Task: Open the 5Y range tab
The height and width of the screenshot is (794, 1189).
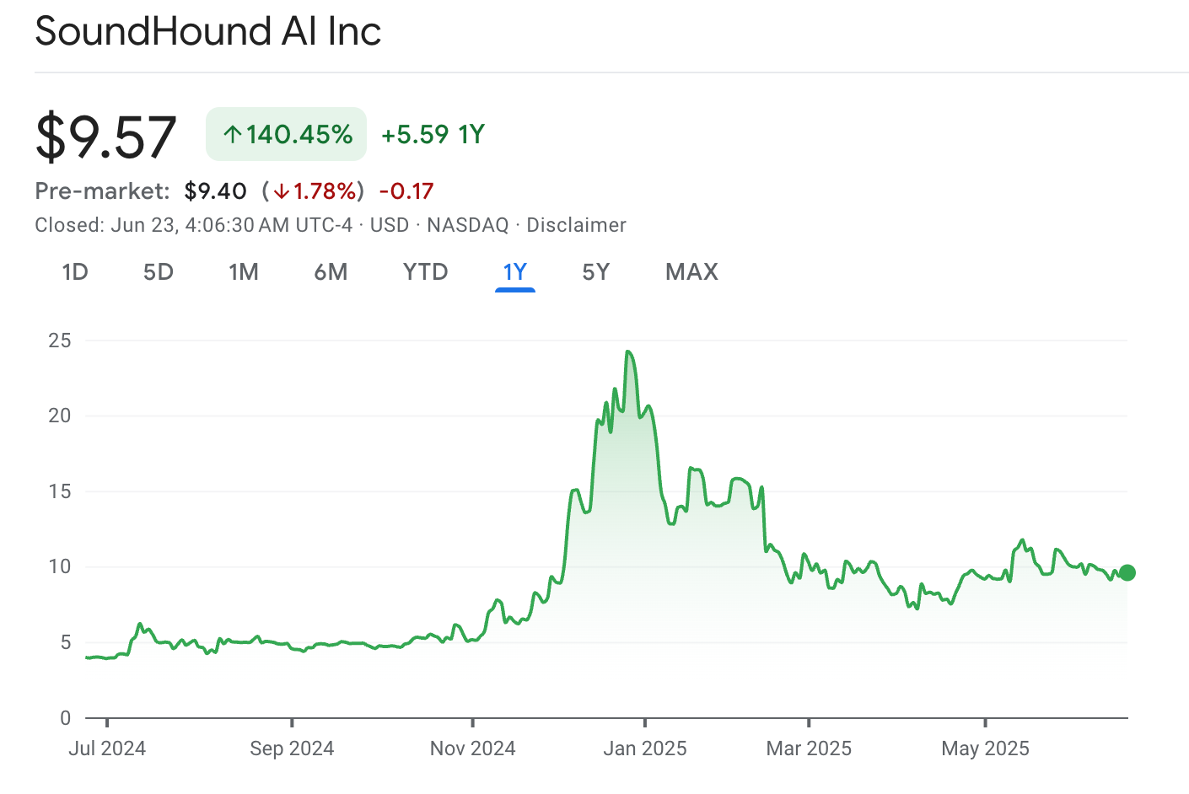Action: pyautogui.click(x=595, y=272)
